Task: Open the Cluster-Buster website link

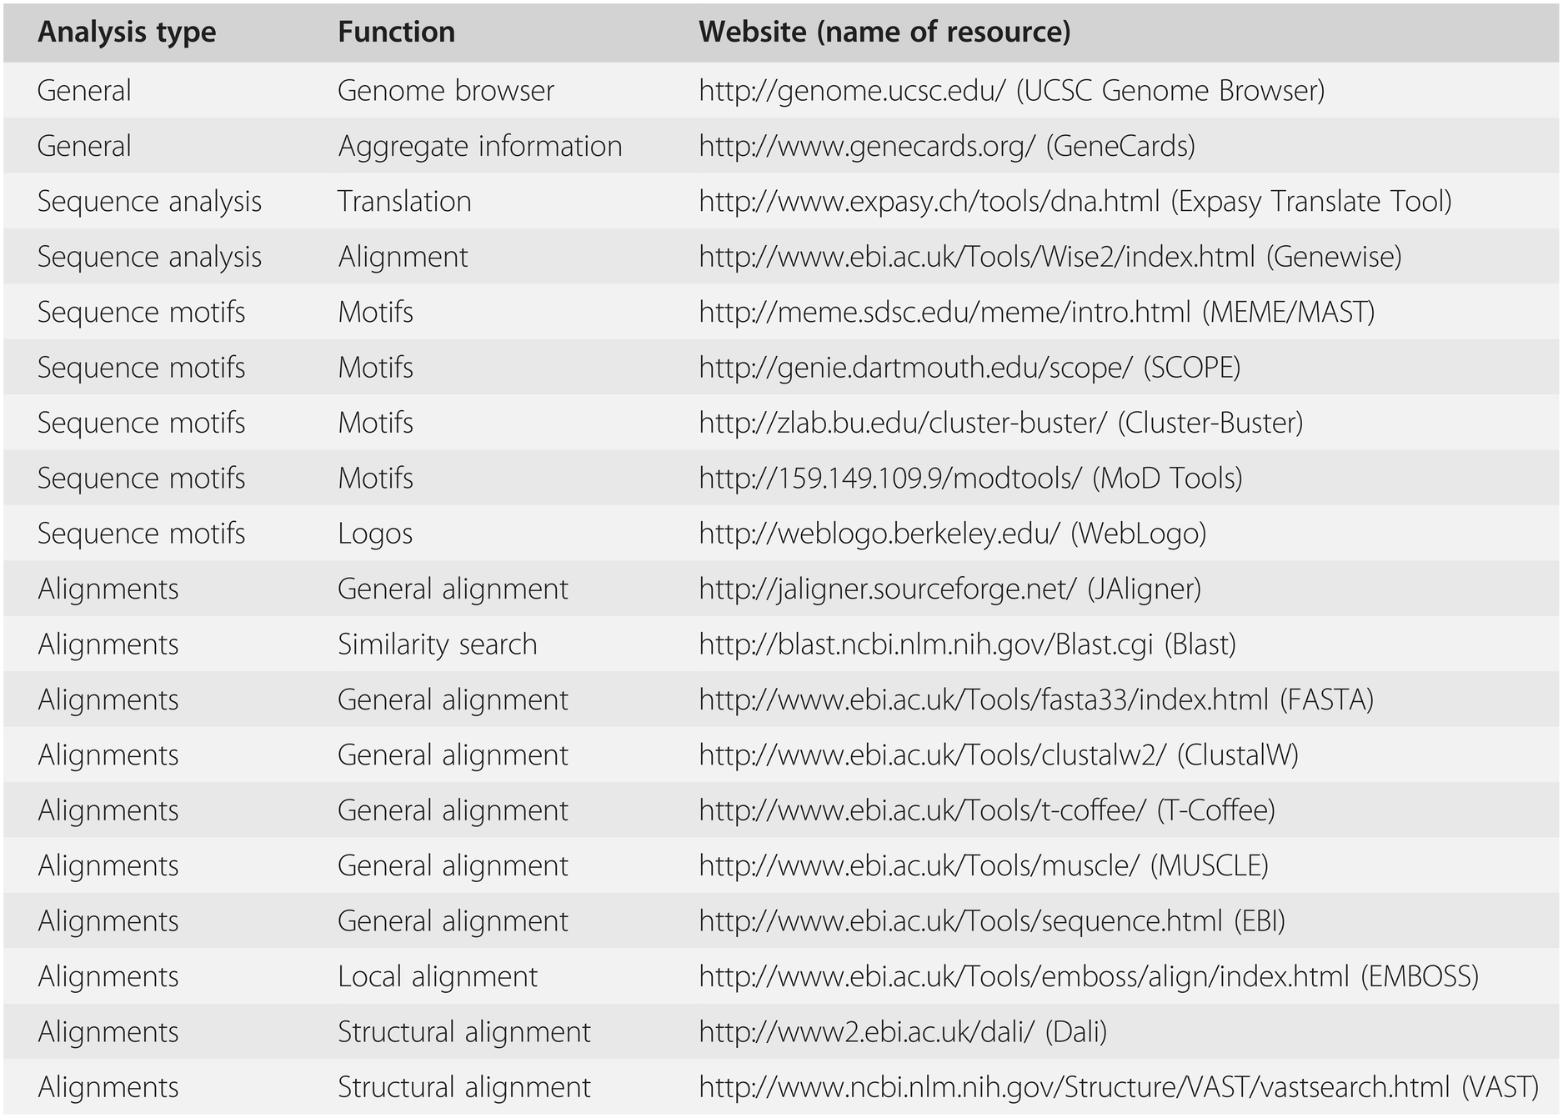Action: (x=903, y=423)
